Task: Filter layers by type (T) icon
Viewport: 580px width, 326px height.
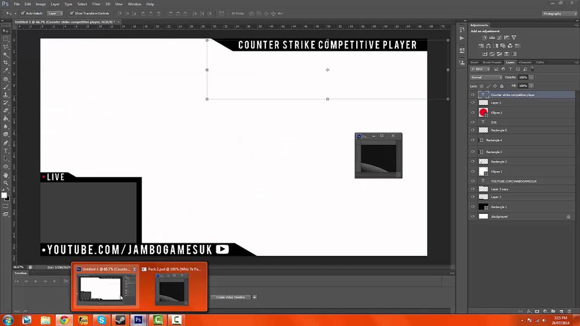Action: click(x=510, y=69)
